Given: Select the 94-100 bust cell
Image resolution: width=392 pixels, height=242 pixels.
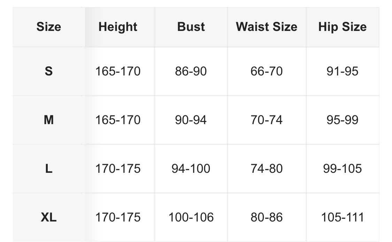Looking at the screenshot, I should (x=191, y=169).
